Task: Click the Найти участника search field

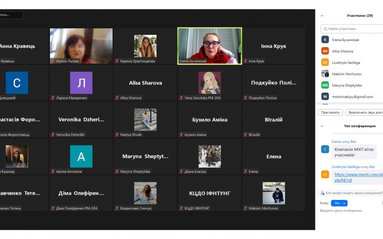Action: click(x=352, y=29)
